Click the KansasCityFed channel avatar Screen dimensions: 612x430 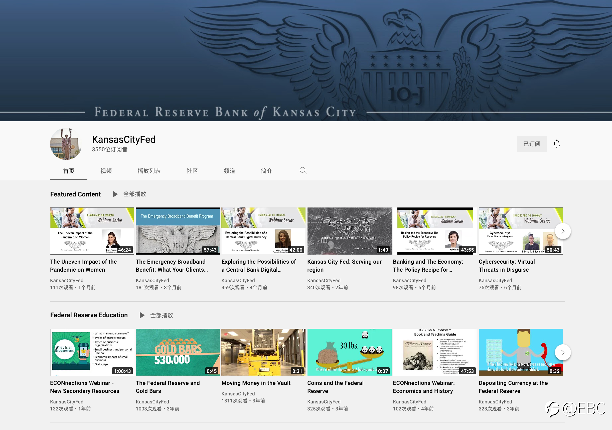point(66,144)
